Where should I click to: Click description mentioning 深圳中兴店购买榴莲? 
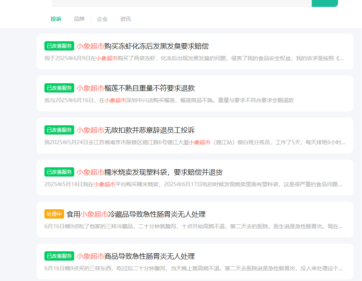(x=169, y=100)
